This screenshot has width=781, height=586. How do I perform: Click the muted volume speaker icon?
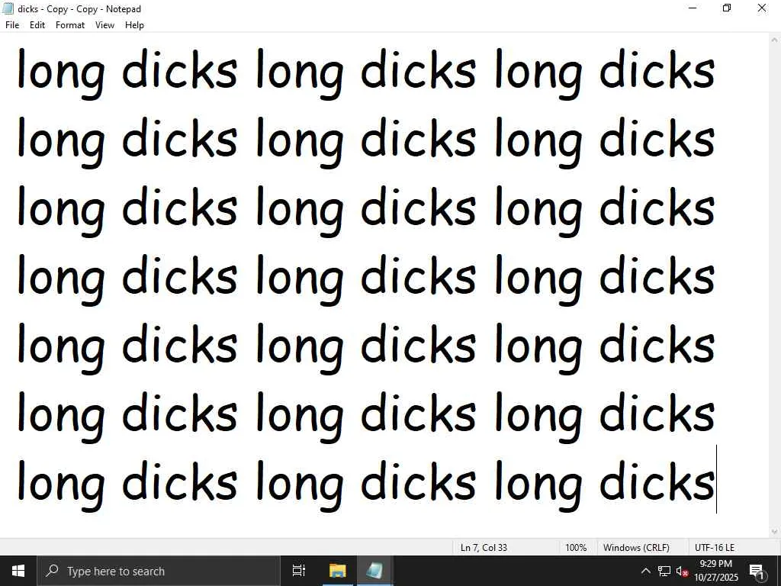click(x=681, y=571)
